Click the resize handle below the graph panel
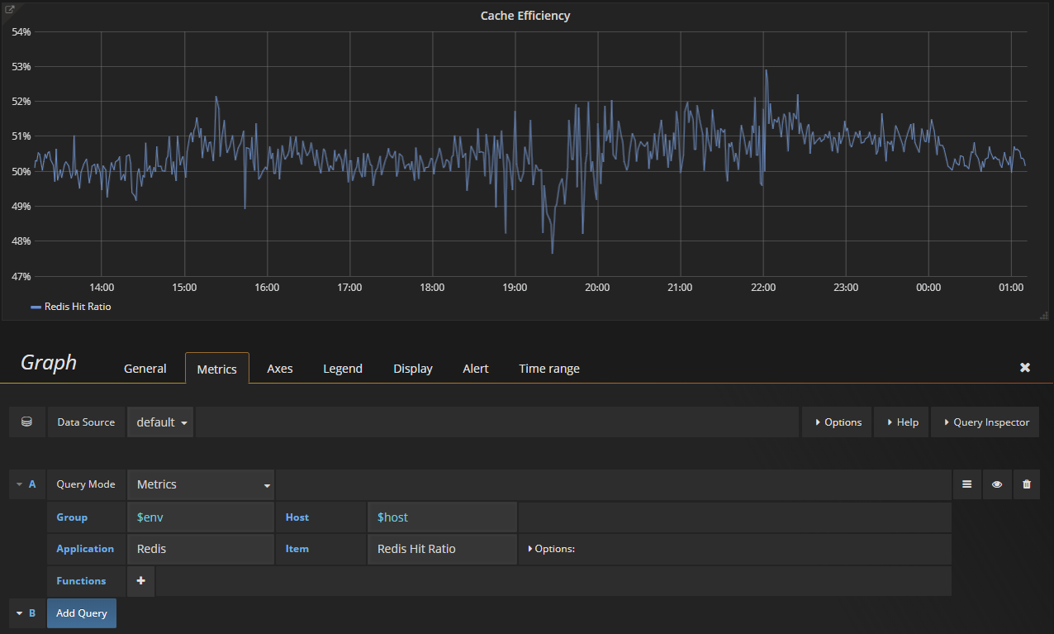This screenshot has width=1054, height=634. (1043, 314)
